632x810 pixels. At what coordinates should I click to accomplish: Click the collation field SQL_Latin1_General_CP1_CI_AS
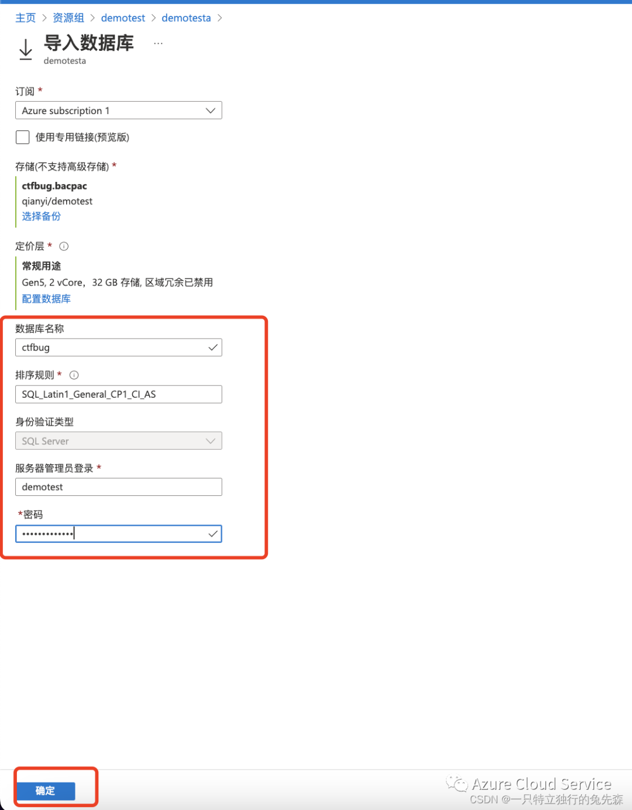click(119, 394)
